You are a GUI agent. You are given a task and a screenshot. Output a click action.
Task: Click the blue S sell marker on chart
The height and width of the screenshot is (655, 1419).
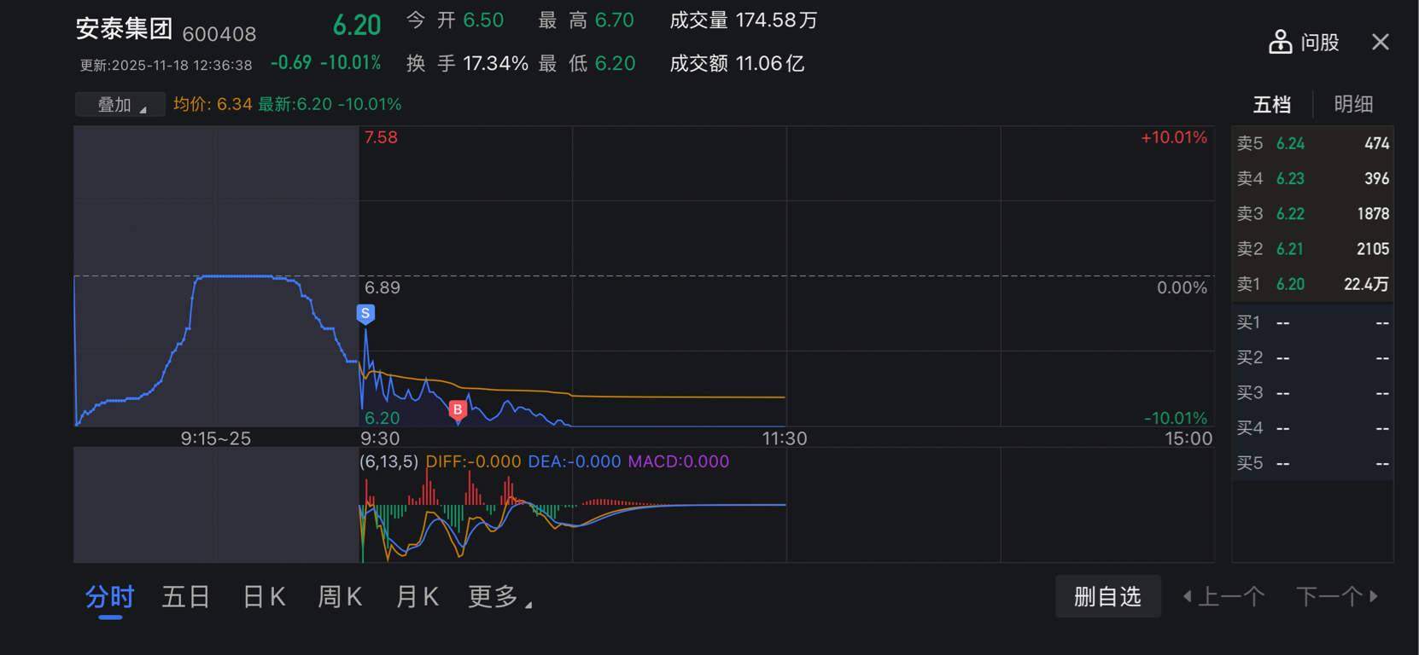click(x=365, y=314)
